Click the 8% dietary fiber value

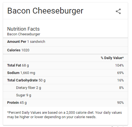coord(121,88)
